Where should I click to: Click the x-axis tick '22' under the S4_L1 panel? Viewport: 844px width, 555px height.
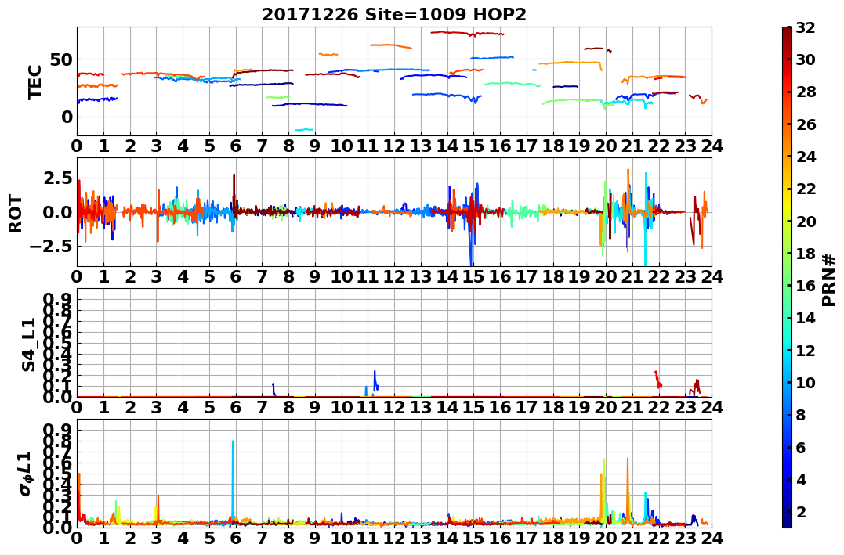point(659,407)
